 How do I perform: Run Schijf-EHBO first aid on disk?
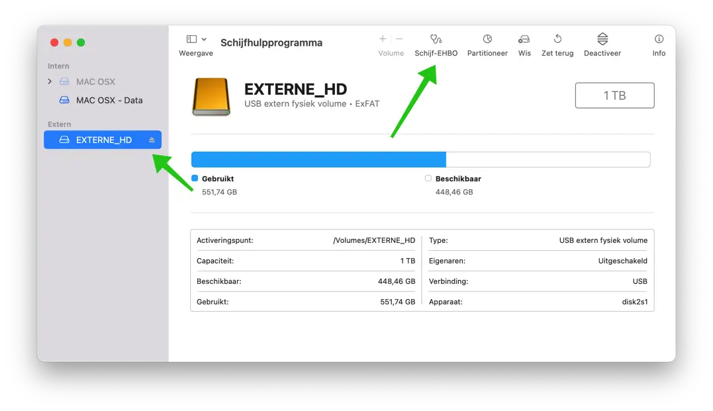[x=436, y=45]
